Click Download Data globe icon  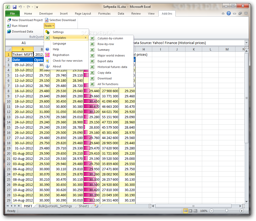point(9,31)
